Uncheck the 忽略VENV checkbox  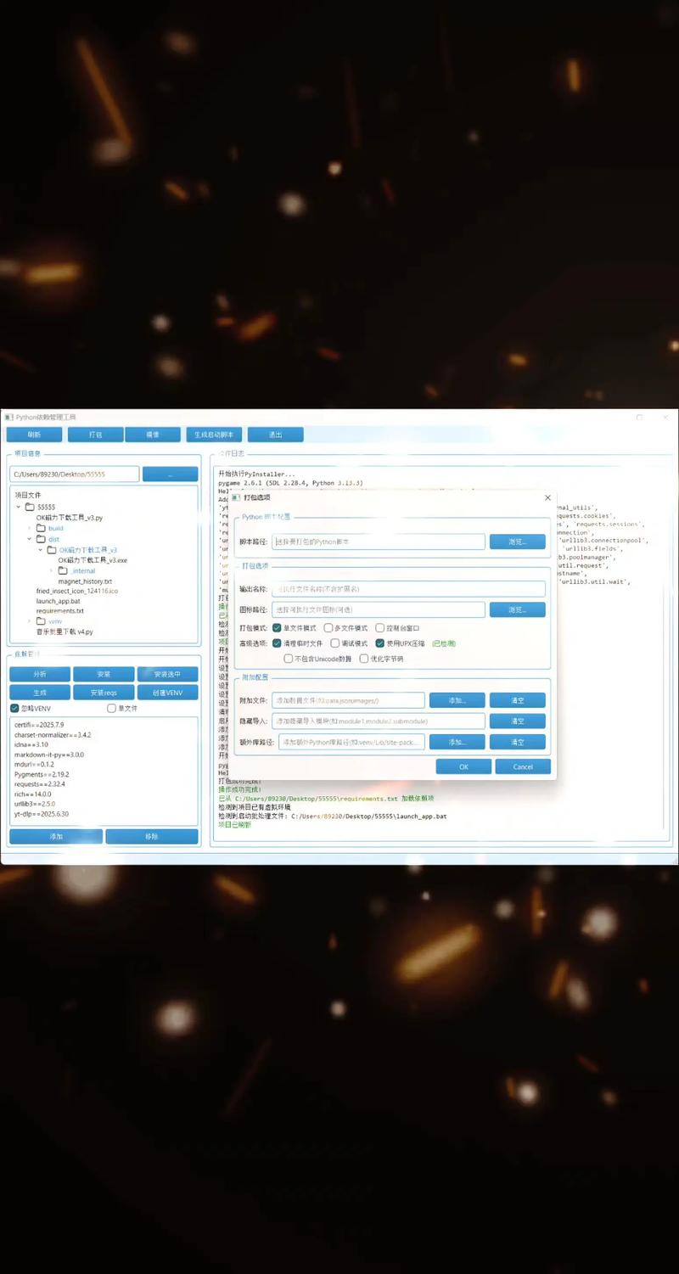click(14, 708)
